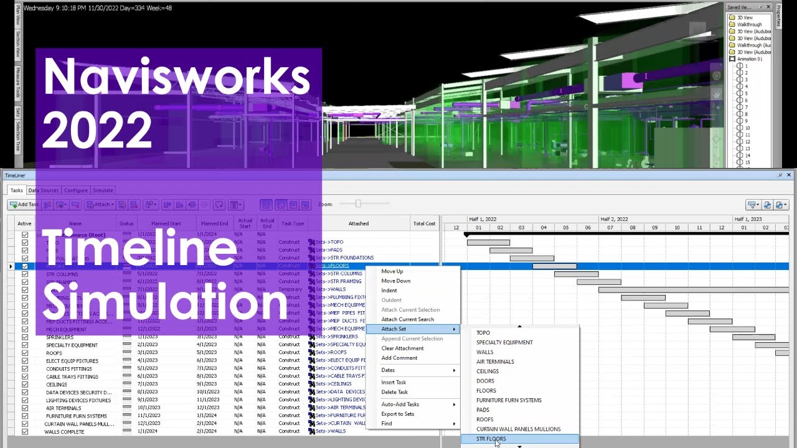Open the Columns chooser dropdown
The image size is (797, 448).
tap(235, 205)
